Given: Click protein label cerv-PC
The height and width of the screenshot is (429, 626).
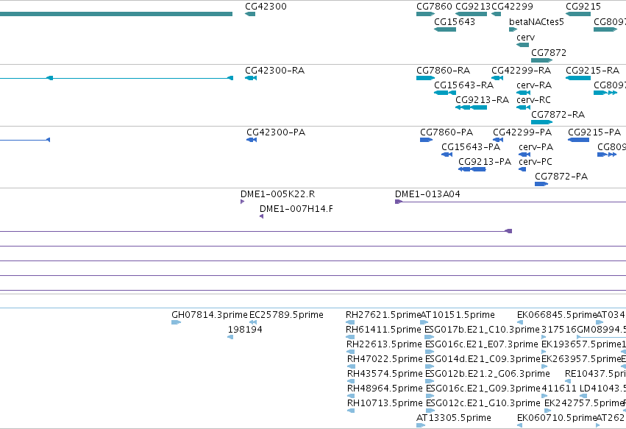Looking at the screenshot, I should (x=536, y=162).
